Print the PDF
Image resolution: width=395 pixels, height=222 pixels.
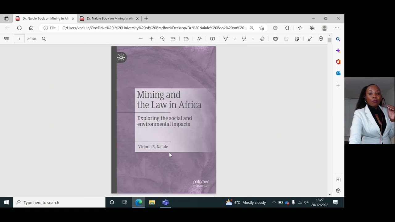(276, 39)
